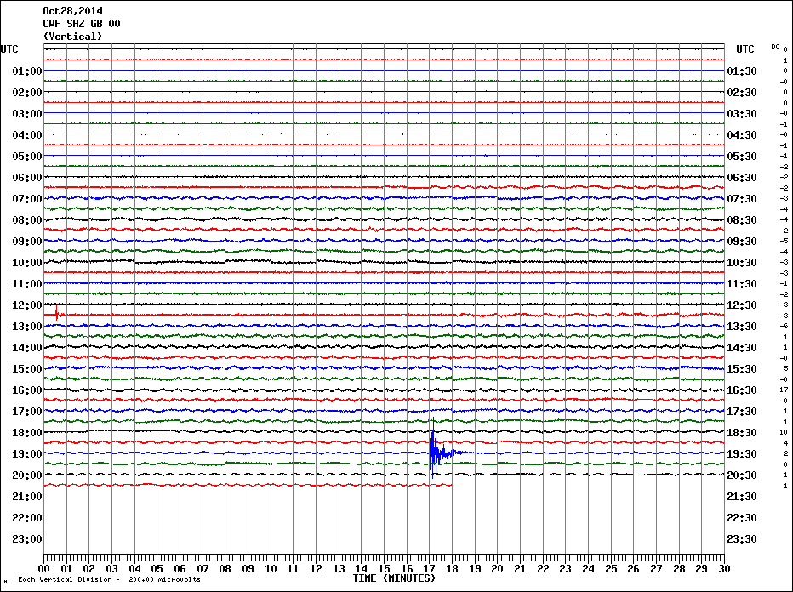
Task: Select the Oct28,2014 date title
Action: [x=72, y=11]
